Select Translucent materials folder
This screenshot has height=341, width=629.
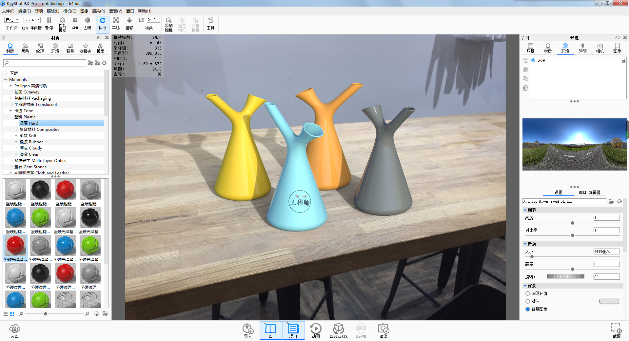tap(36, 104)
